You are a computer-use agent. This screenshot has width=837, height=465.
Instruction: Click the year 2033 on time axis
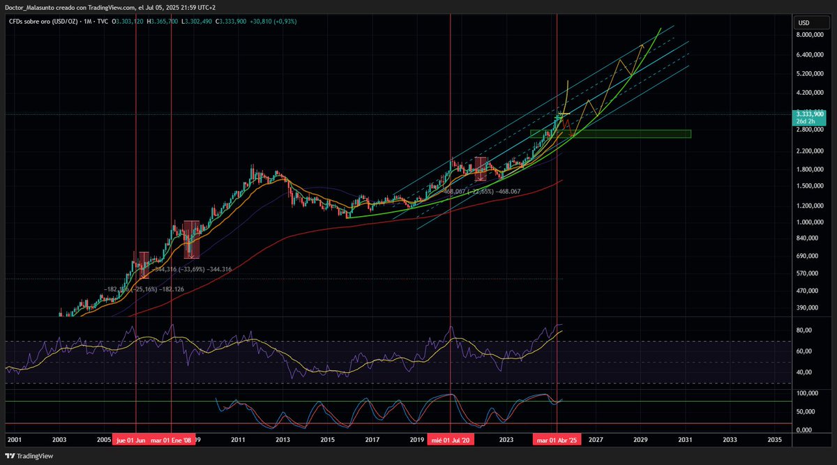pyautogui.click(x=730, y=440)
